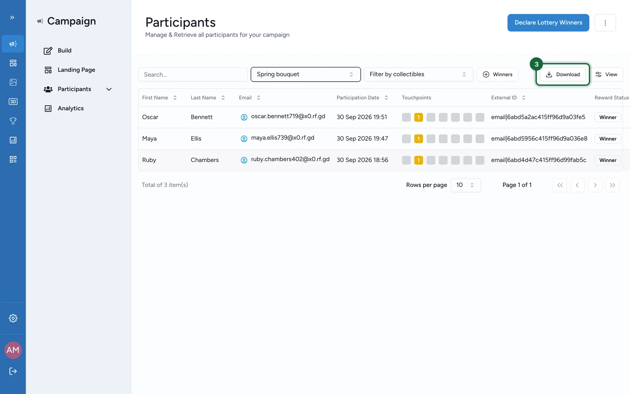Click the profile icon beside Ruby's email
The image size is (630, 394).
pos(244,160)
